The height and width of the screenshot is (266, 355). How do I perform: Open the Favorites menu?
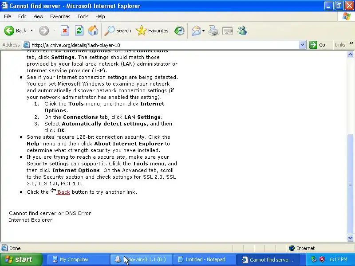click(x=60, y=16)
